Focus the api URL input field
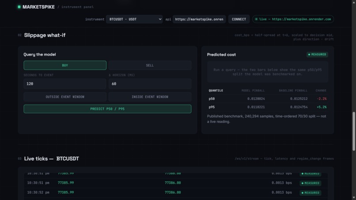This screenshot has width=356, height=200. coord(199,19)
